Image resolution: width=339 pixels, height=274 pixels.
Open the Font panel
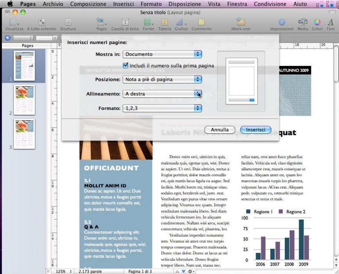click(x=331, y=24)
